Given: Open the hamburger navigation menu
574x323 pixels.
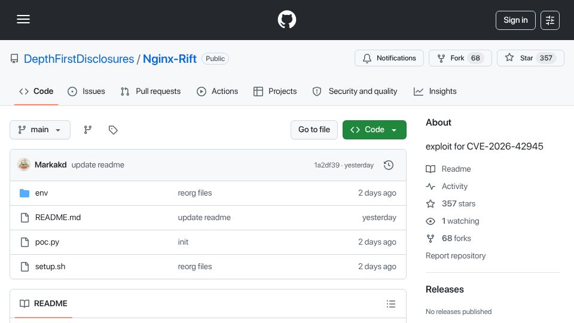Looking at the screenshot, I should [23, 19].
